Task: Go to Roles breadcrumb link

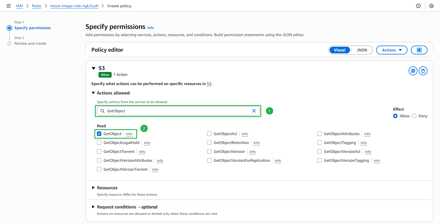Action: (x=37, y=6)
